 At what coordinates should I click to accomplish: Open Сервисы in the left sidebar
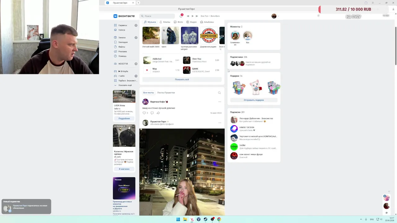125,25
